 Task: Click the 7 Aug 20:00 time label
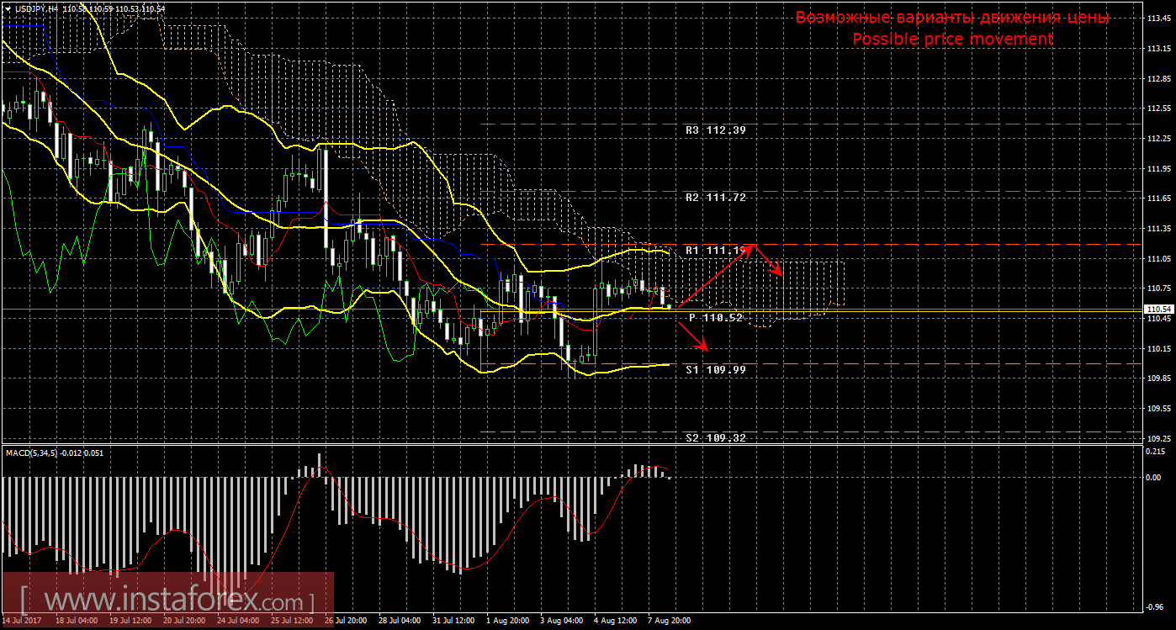[670, 622]
